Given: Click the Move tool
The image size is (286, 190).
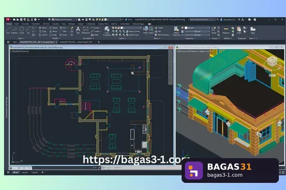Looking at the screenshot, I should (x=43, y=28).
